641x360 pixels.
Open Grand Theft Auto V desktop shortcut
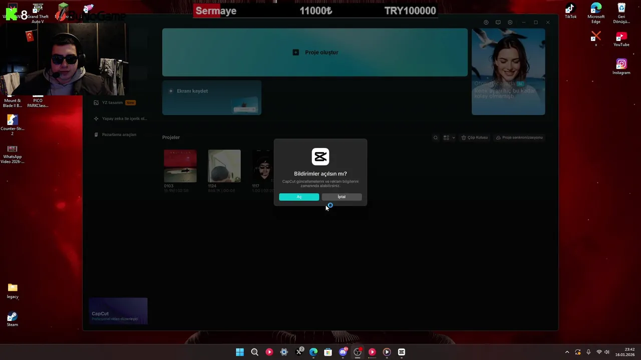pos(38,13)
